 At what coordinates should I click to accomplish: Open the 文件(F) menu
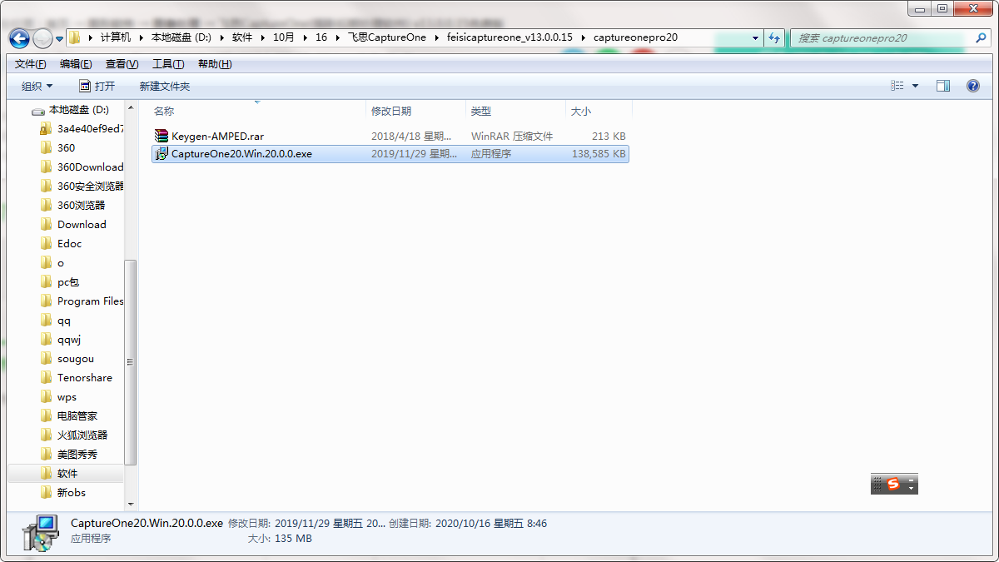(30, 64)
